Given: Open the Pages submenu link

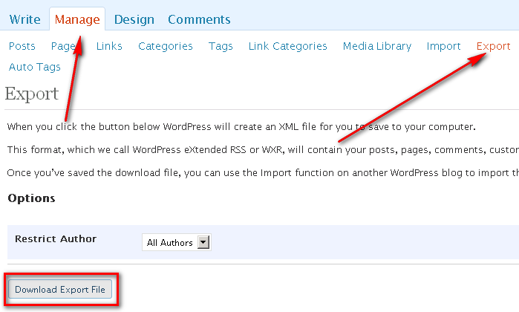Looking at the screenshot, I should (65, 46).
